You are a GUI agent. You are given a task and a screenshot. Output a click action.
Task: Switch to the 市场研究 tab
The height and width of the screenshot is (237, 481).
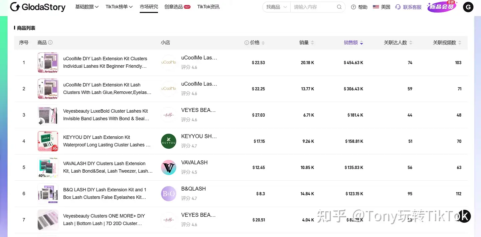pos(149,7)
